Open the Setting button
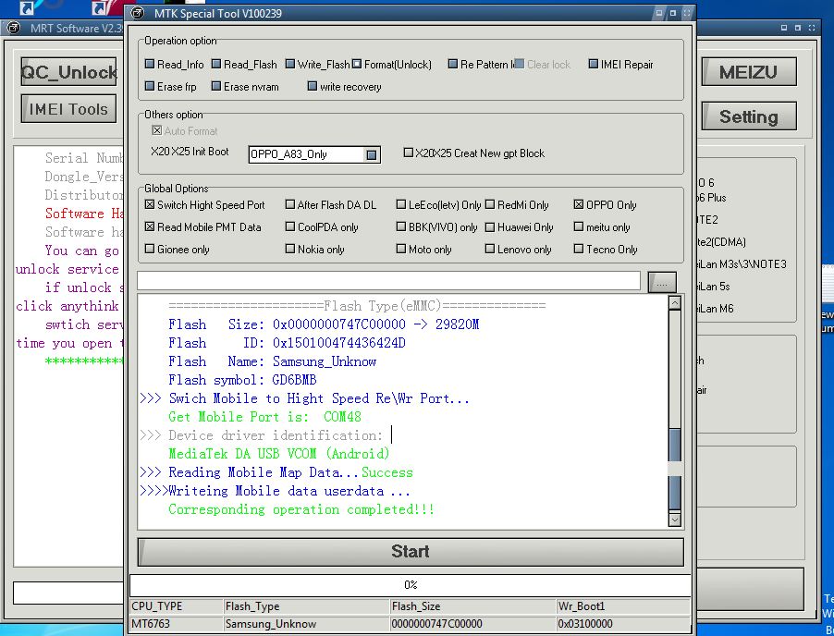The image size is (834, 636). click(x=749, y=116)
